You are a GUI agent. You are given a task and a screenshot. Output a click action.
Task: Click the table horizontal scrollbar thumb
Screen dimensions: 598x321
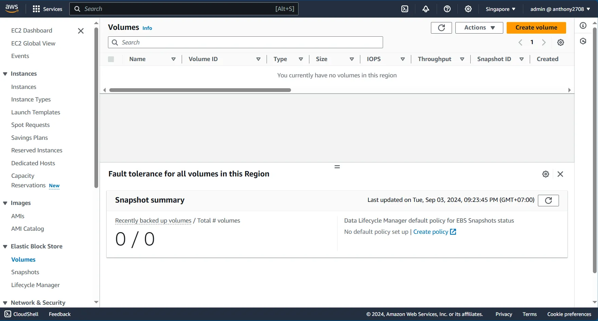tap(200, 90)
